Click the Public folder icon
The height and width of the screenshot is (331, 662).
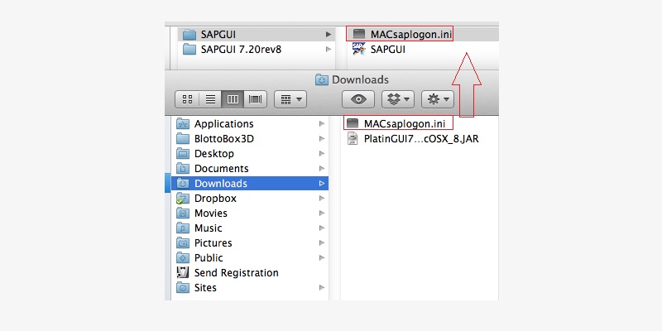click(183, 257)
